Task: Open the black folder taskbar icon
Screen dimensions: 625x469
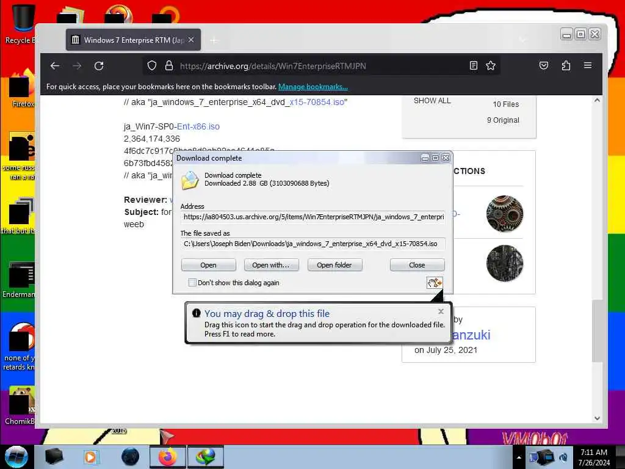Action: pos(54,457)
